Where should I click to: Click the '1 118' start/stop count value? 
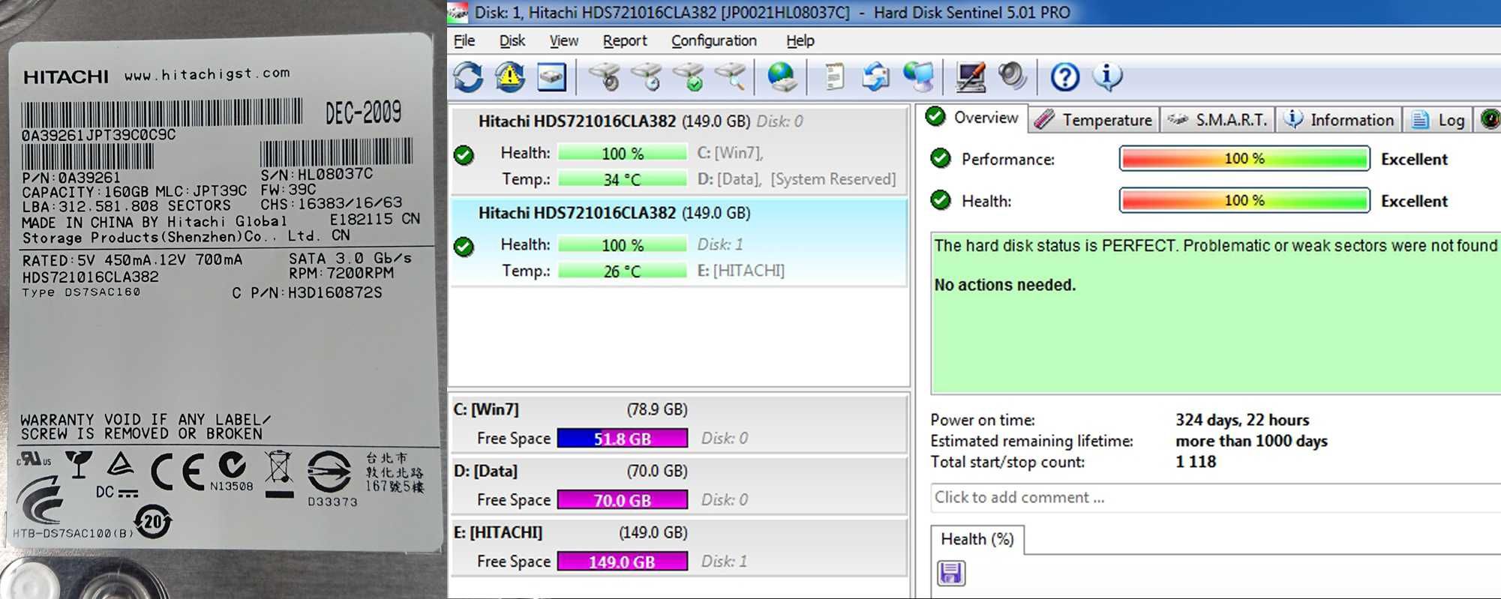point(1196,462)
